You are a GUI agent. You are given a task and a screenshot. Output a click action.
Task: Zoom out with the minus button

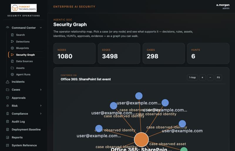(210, 77)
